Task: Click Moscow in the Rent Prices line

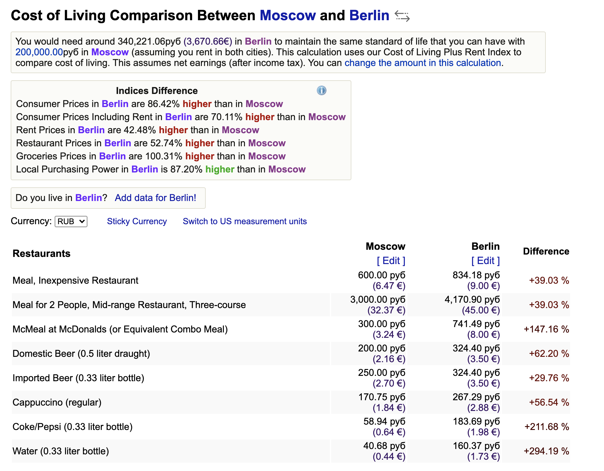Action: pos(240,130)
